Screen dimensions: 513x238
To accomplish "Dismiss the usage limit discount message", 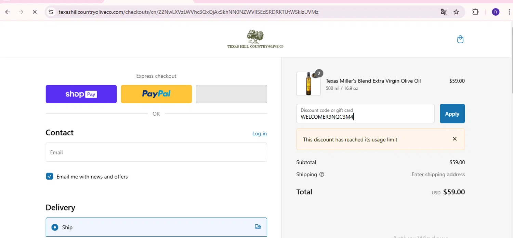I will [455, 139].
